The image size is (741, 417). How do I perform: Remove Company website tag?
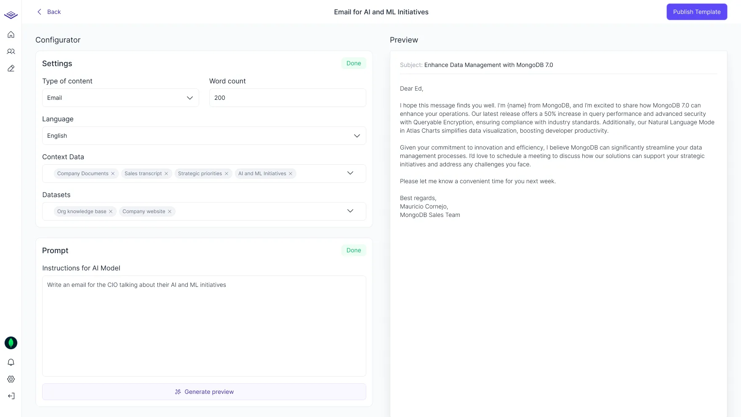click(x=170, y=211)
